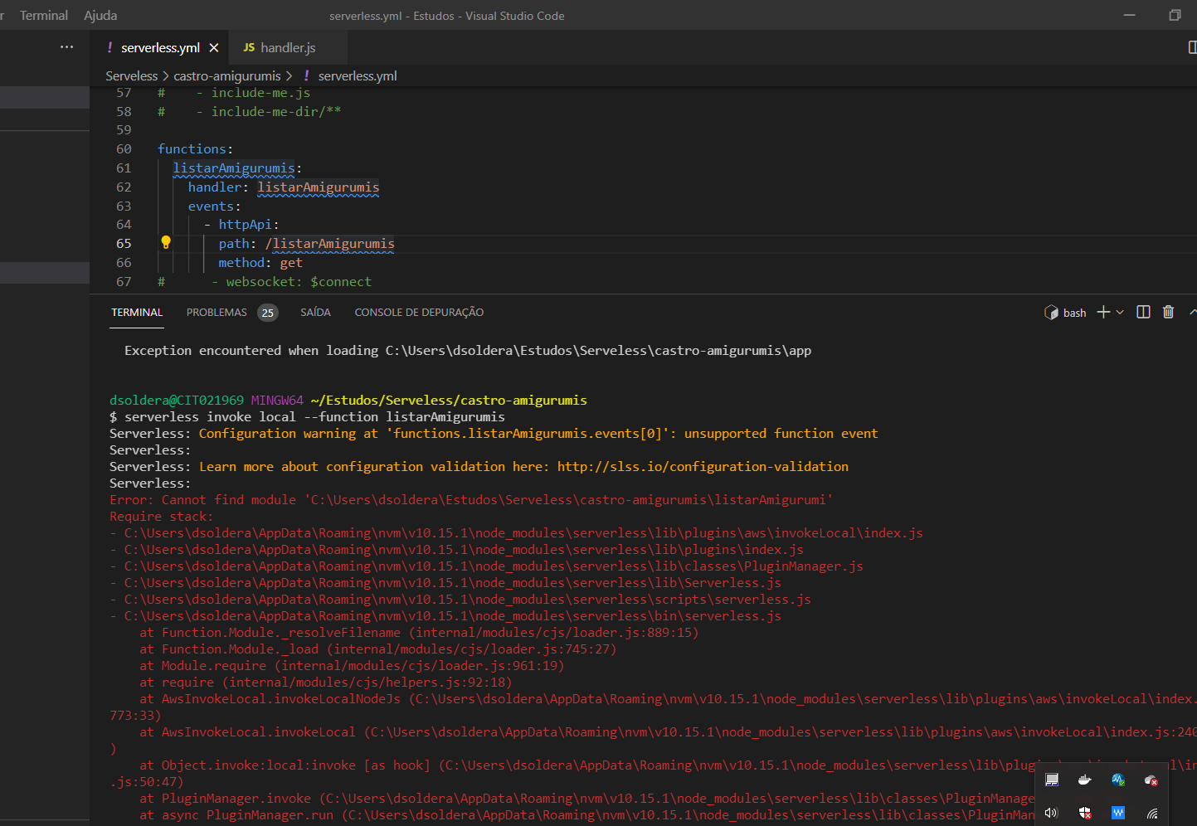This screenshot has width=1197, height=826.
Task: Click touchpad tray icon
Action: (x=1052, y=780)
